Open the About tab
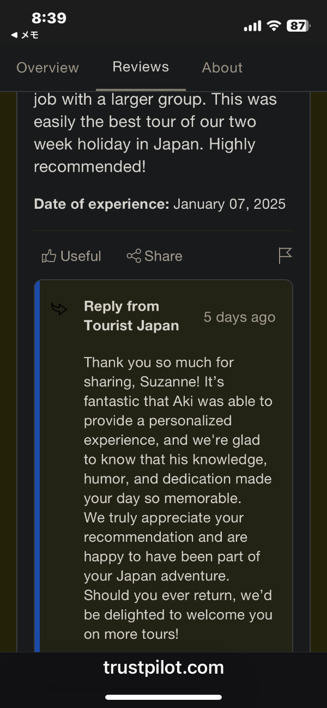Image resolution: width=327 pixels, height=708 pixels. [x=222, y=68]
